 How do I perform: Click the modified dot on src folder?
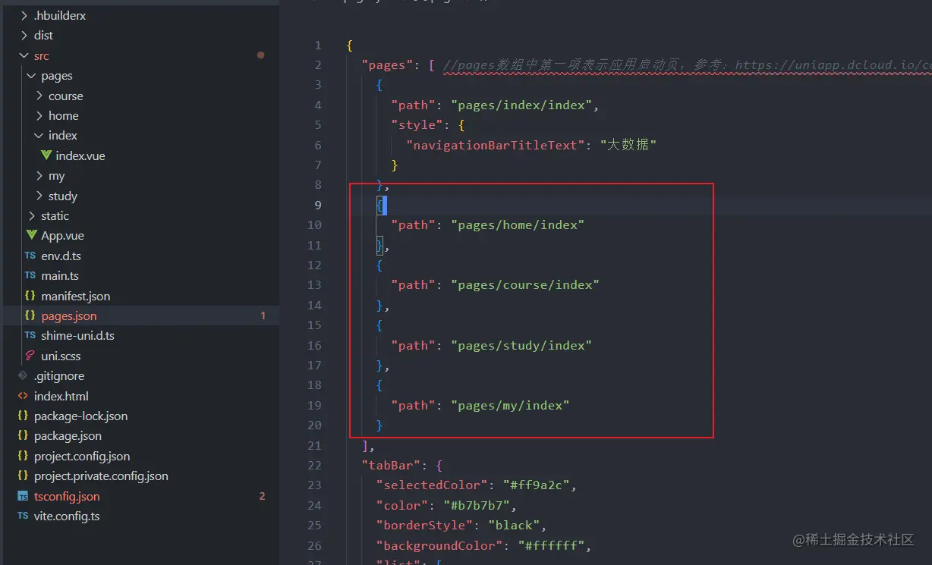pyautogui.click(x=261, y=55)
